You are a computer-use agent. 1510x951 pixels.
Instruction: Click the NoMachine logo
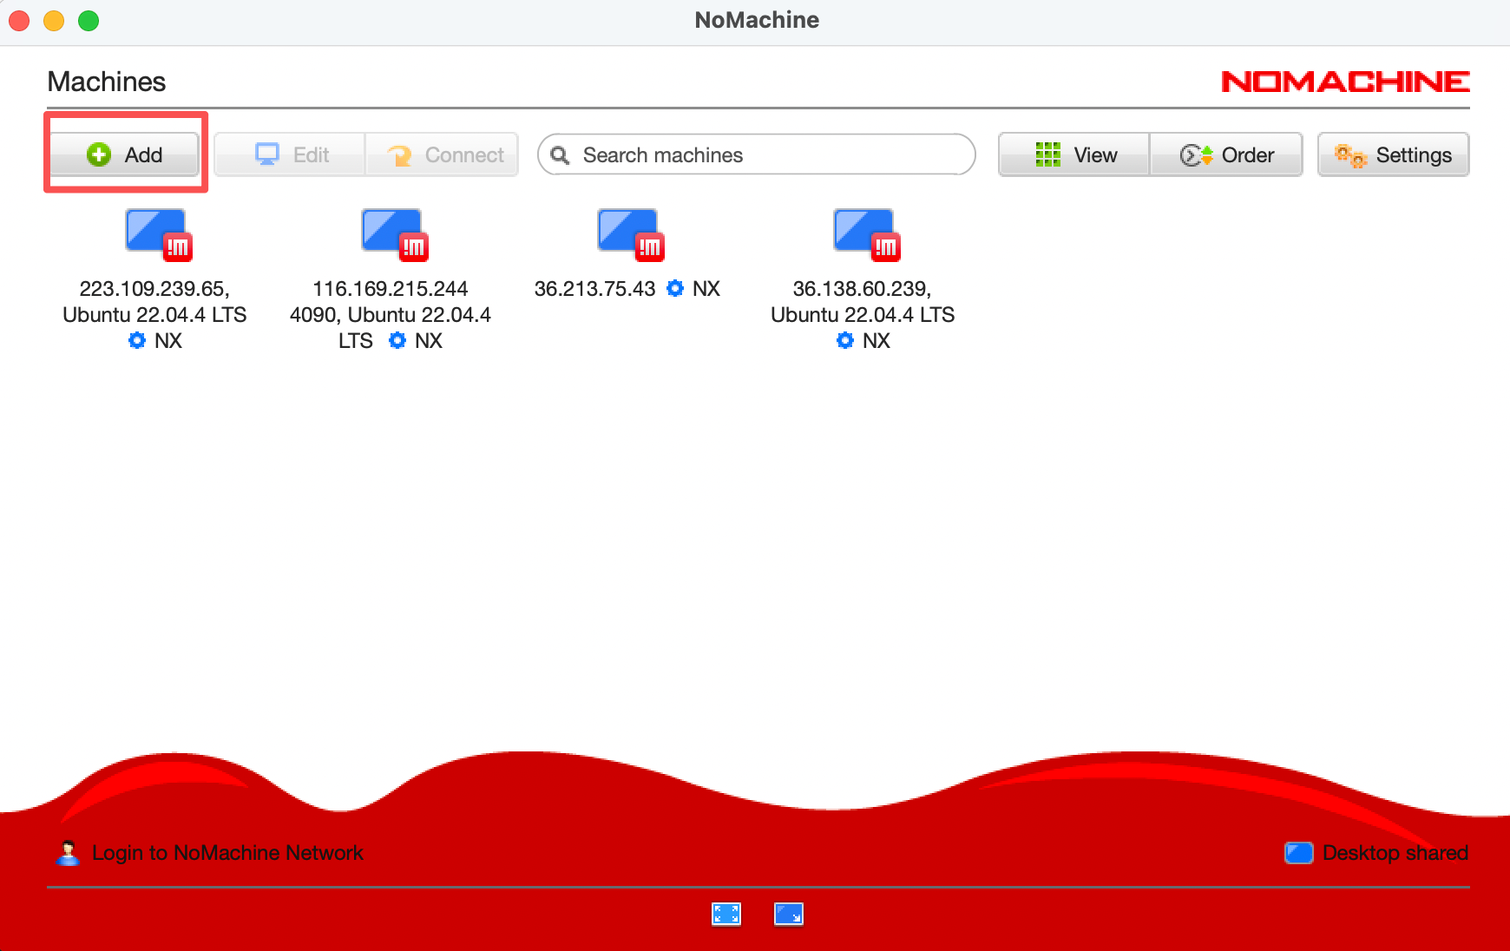(1345, 82)
